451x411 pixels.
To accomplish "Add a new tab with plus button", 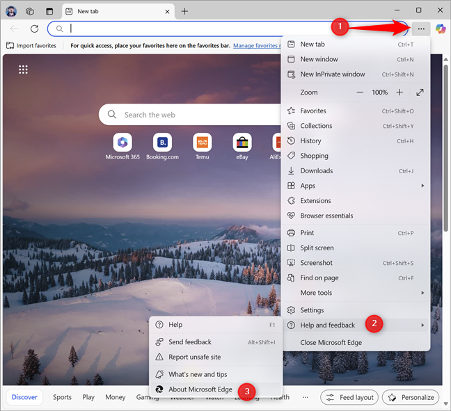I will [x=184, y=11].
